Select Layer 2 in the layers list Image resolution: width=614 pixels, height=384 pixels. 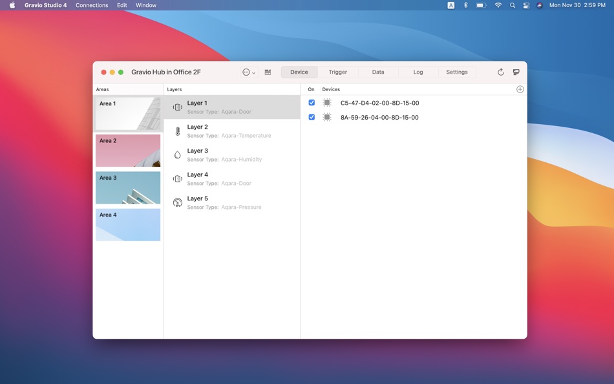coord(232,131)
